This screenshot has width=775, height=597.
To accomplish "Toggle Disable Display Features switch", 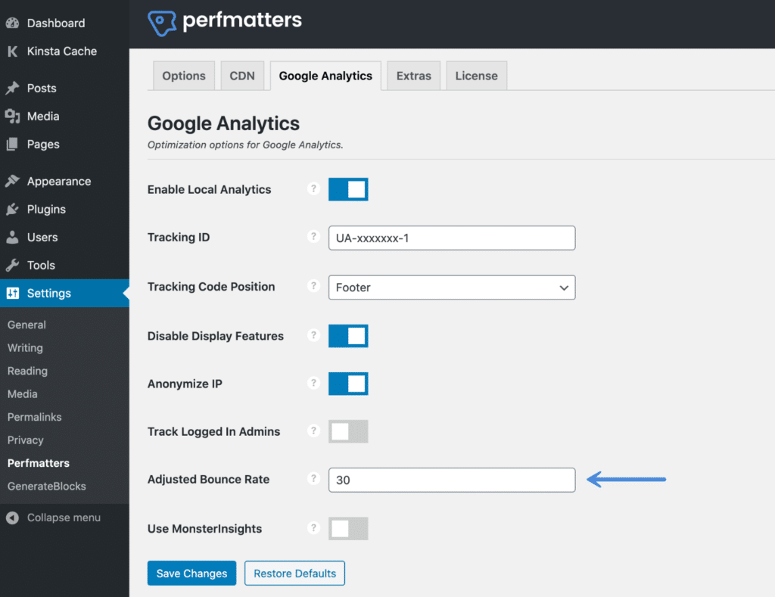I will (348, 336).
